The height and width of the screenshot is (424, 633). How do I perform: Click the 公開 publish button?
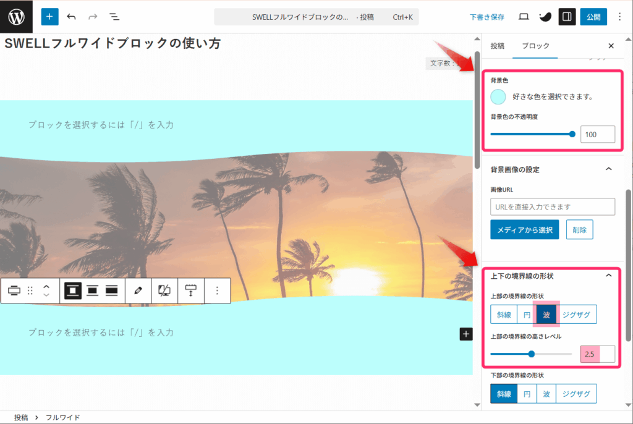[593, 17]
